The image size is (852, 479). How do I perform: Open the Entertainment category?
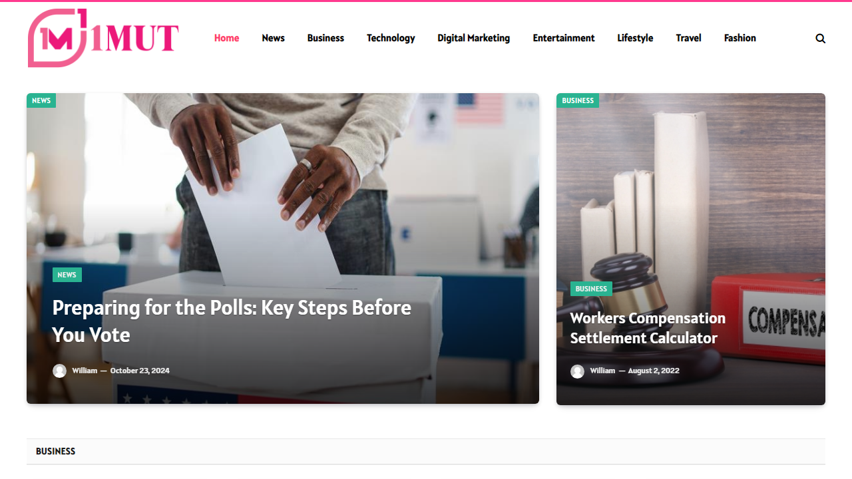pyautogui.click(x=564, y=38)
